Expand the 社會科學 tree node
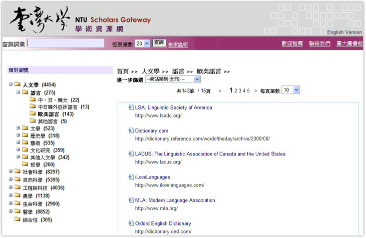This screenshot has width=366, height=238. (11, 171)
